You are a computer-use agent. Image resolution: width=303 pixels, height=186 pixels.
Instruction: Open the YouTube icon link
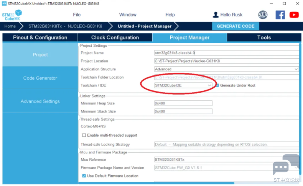tap(294, 15)
